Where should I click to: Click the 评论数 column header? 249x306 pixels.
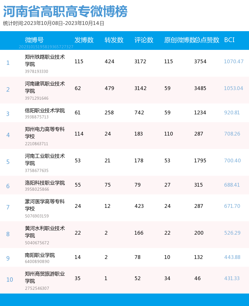tap(144, 40)
